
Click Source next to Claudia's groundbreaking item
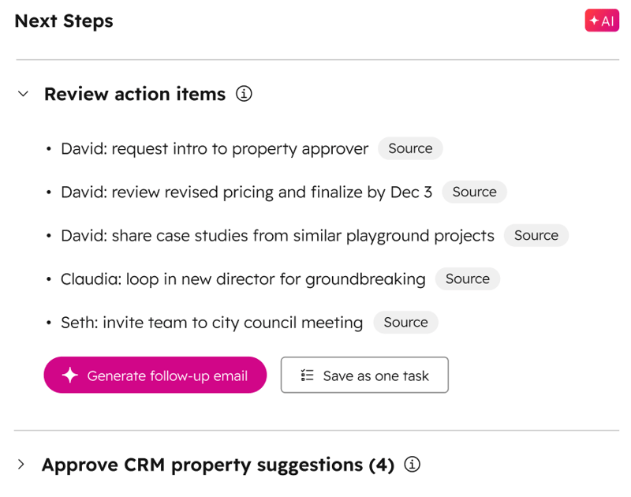(x=467, y=278)
